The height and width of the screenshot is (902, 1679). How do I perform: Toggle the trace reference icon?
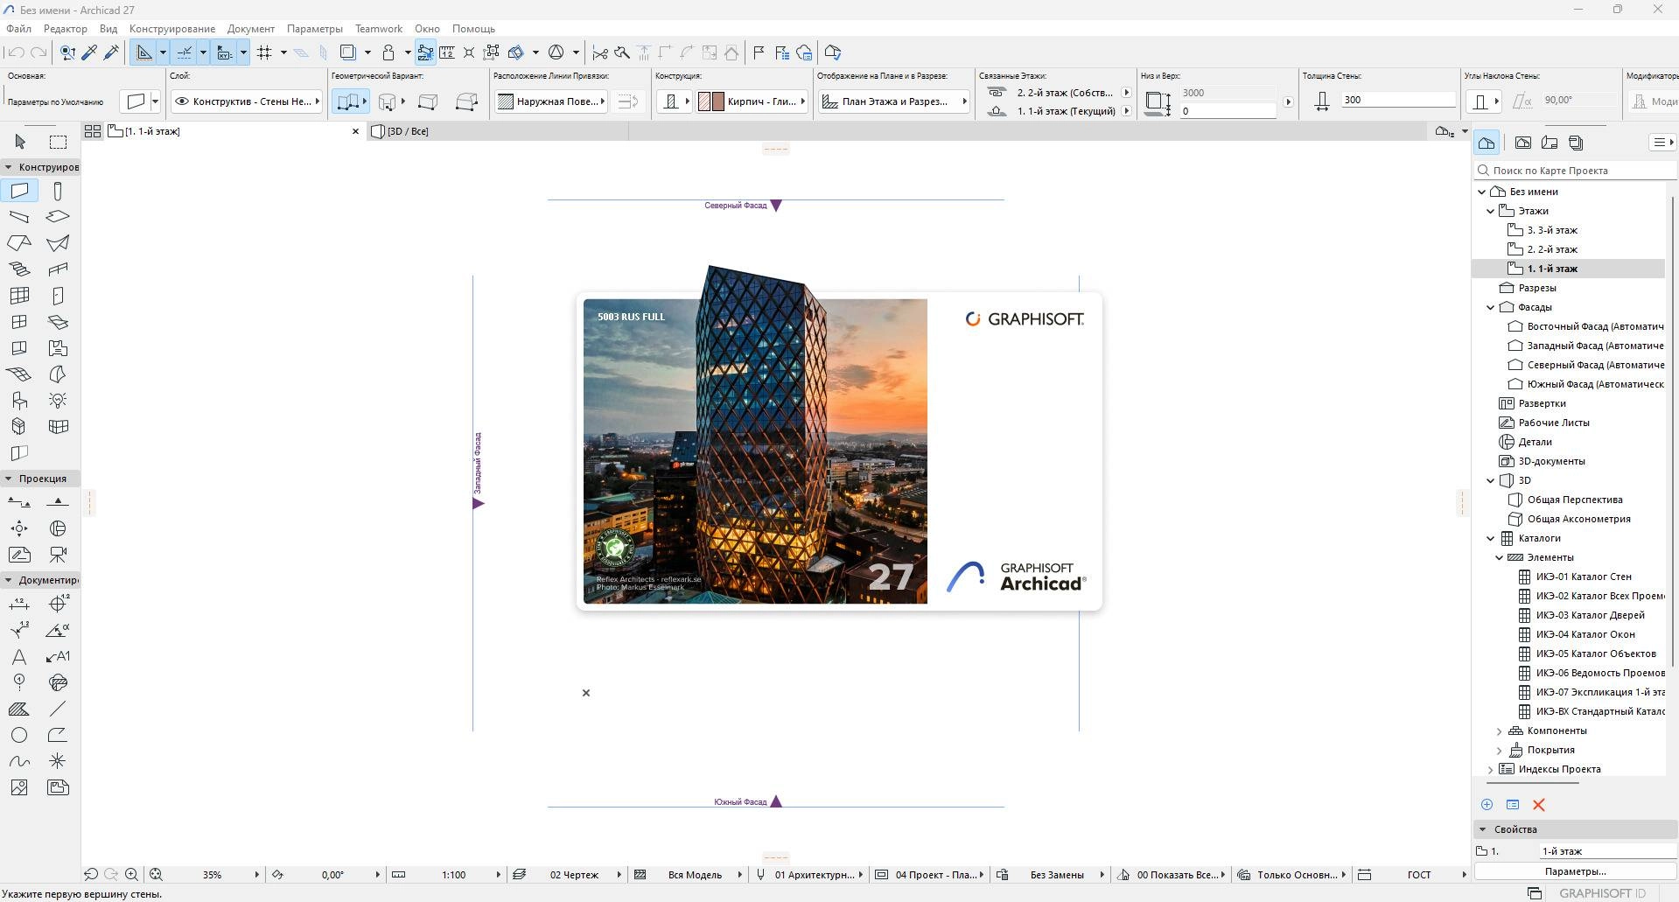[x=347, y=52]
